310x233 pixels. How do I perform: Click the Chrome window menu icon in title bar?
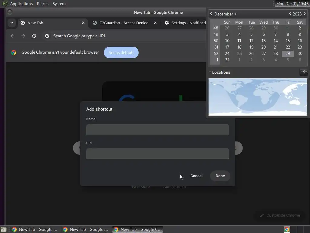point(10,12)
